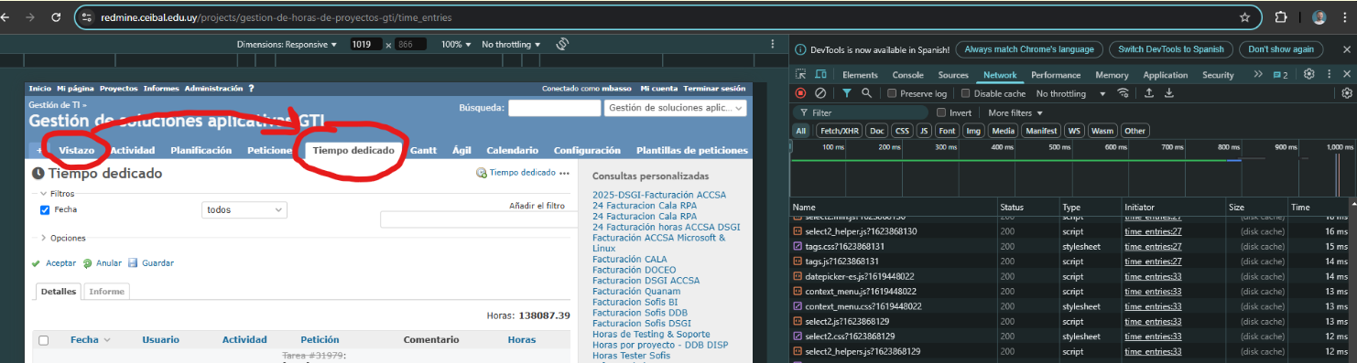
Task: Open network search with the magnifier icon
Action: (x=867, y=93)
